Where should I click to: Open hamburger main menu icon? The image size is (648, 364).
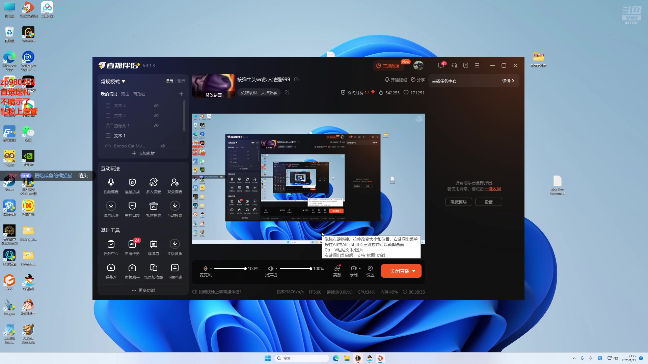(477, 65)
